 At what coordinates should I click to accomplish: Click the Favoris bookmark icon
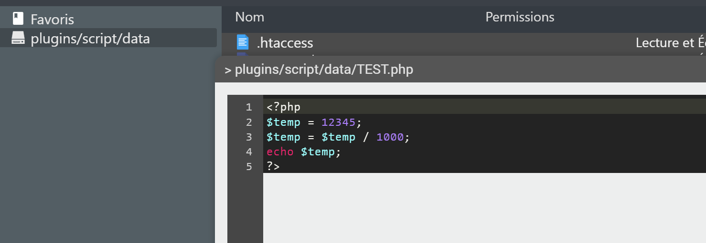18,19
